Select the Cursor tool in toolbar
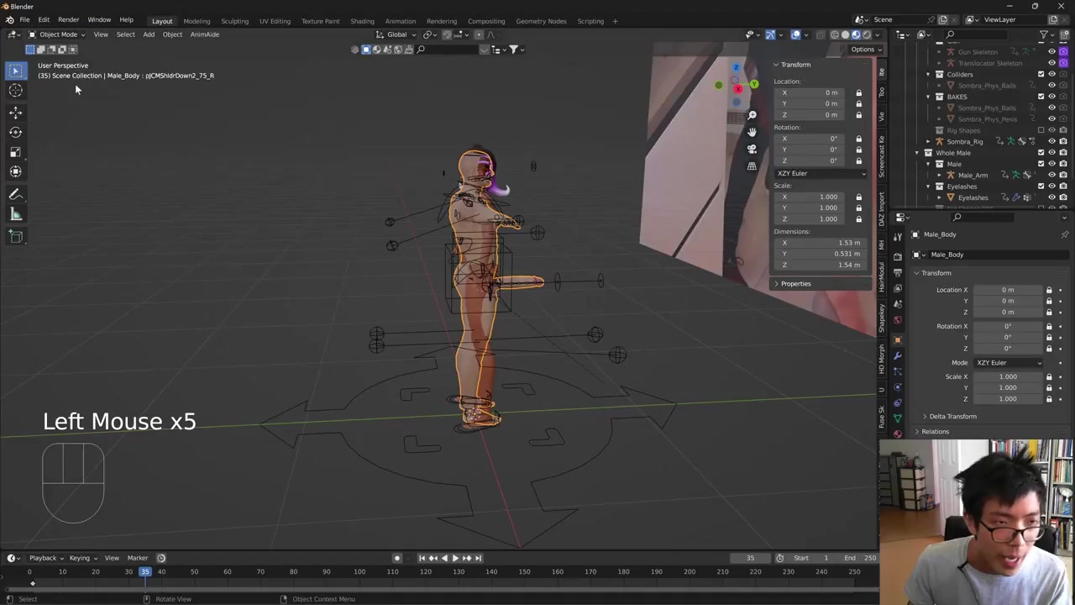The height and width of the screenshot is (605, 1075). [15, 91]
